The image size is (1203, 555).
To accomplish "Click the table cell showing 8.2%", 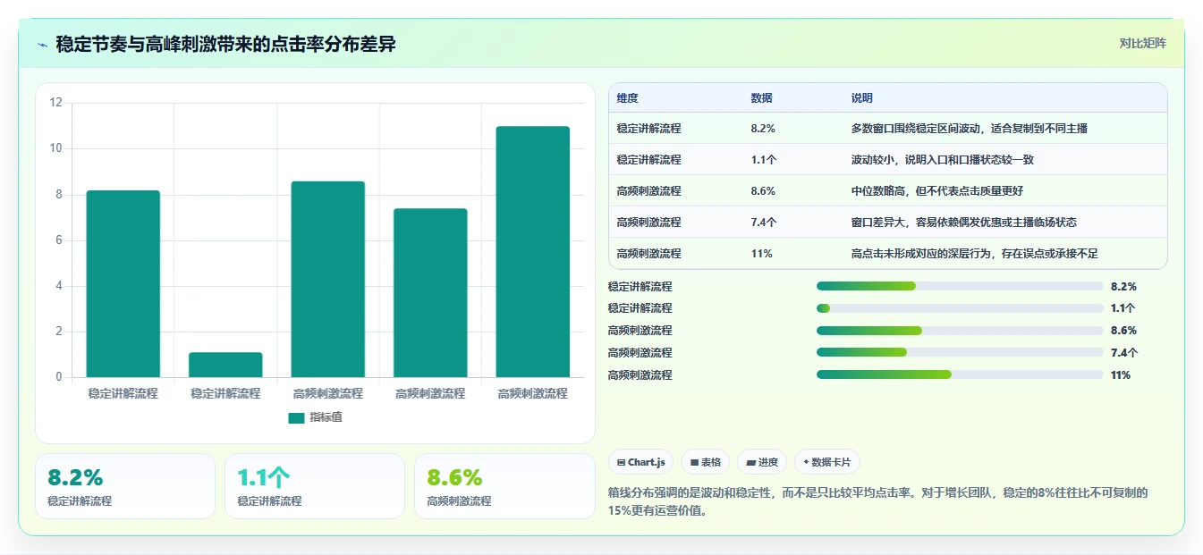I will point(763,129).
